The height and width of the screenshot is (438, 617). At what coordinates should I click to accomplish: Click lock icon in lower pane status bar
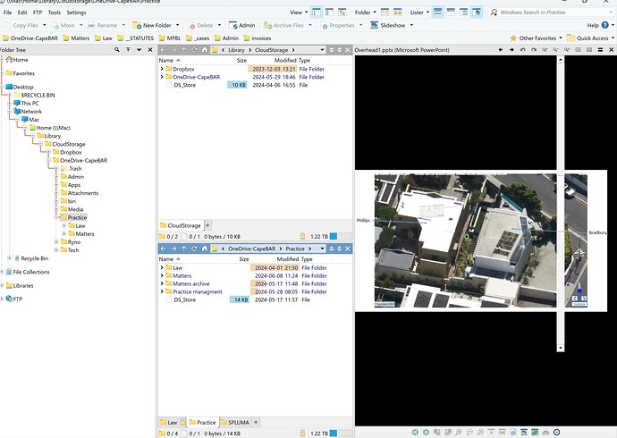point(302,434)
